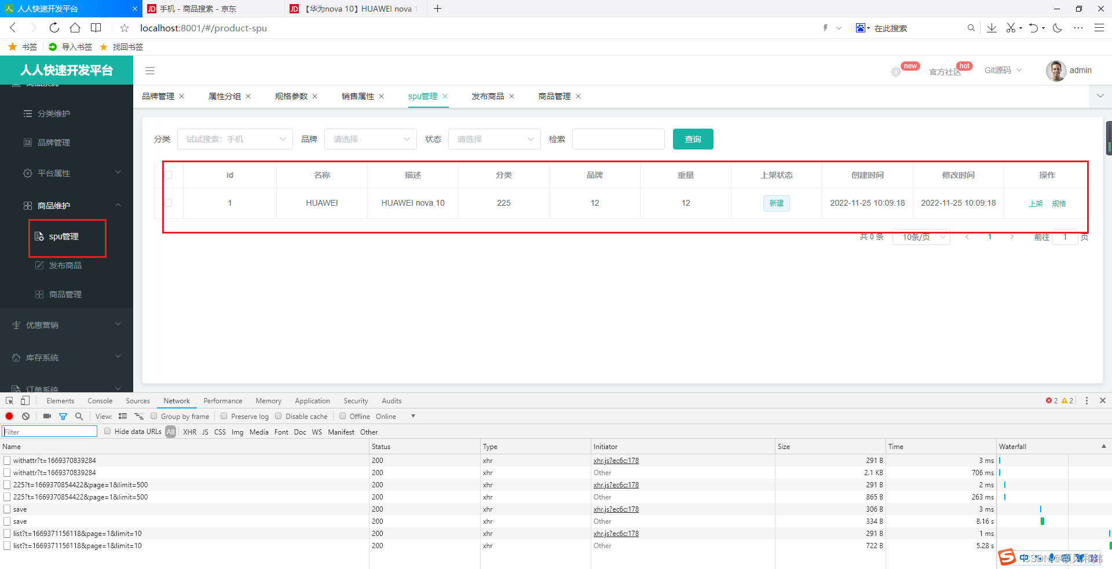The height and width of the screenshot is (569, 1112).
Task: Open new browser tab
Action: 438,9
